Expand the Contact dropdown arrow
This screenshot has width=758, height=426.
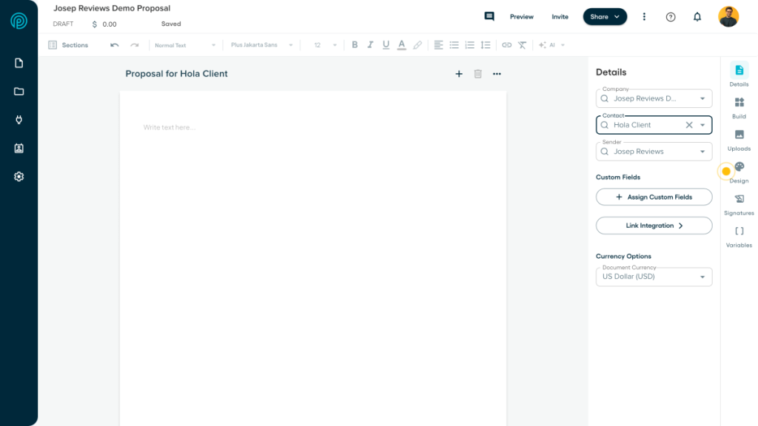[x=702, y=125]
